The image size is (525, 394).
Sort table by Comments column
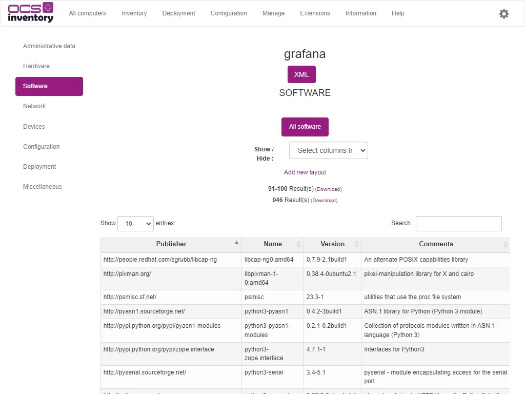point(436,244)
